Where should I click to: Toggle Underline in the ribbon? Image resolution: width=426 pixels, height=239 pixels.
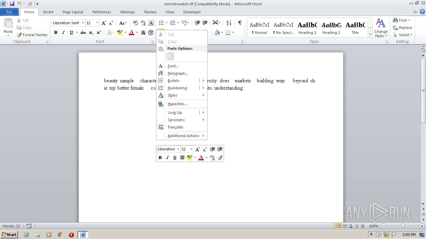71,33
